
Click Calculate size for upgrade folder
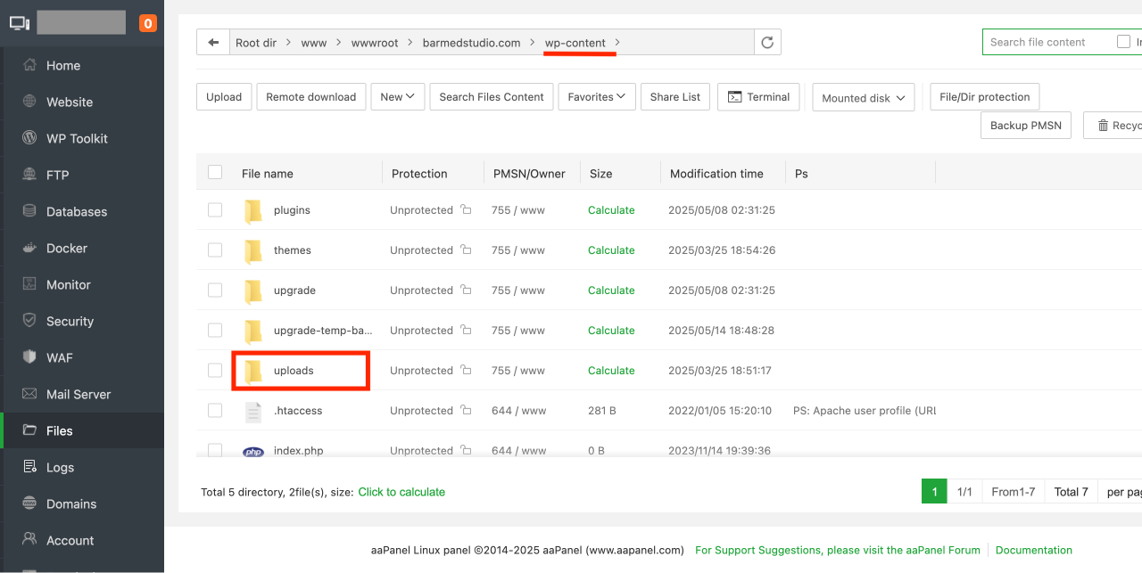point(611,291)
